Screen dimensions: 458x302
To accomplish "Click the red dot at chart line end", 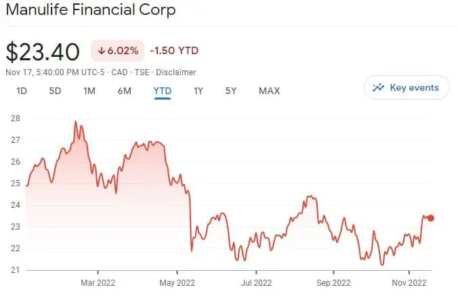I will click(x=431, y=218).
